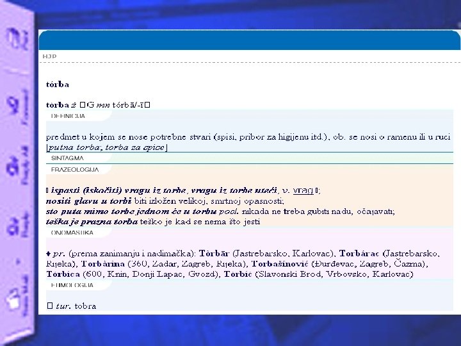Click the surname 'Tòrbić'
Image resolution: width=461 pixels, height=346 pixels.
pyautogui.click(x=238, y=274)
